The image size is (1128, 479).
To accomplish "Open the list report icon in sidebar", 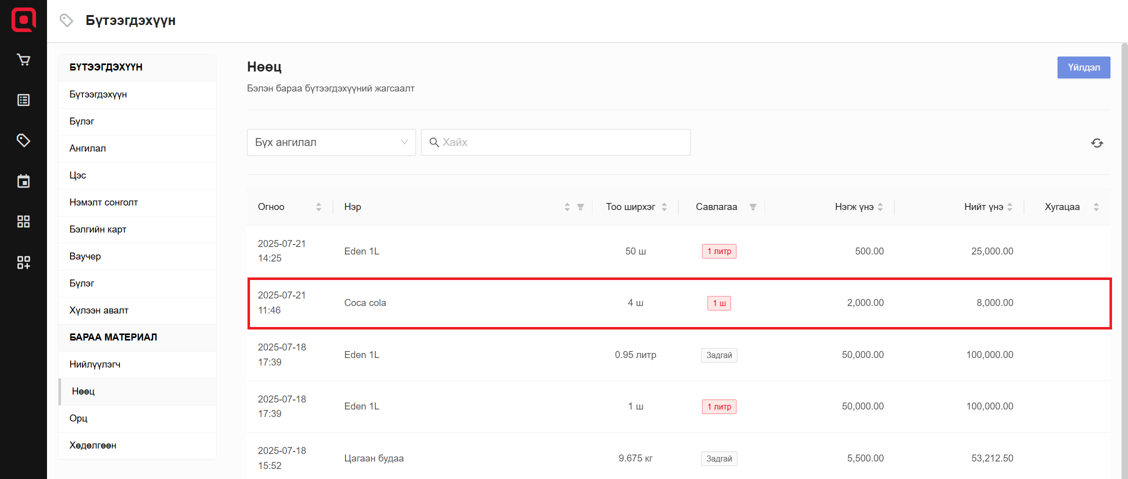I will pos(23,100).
